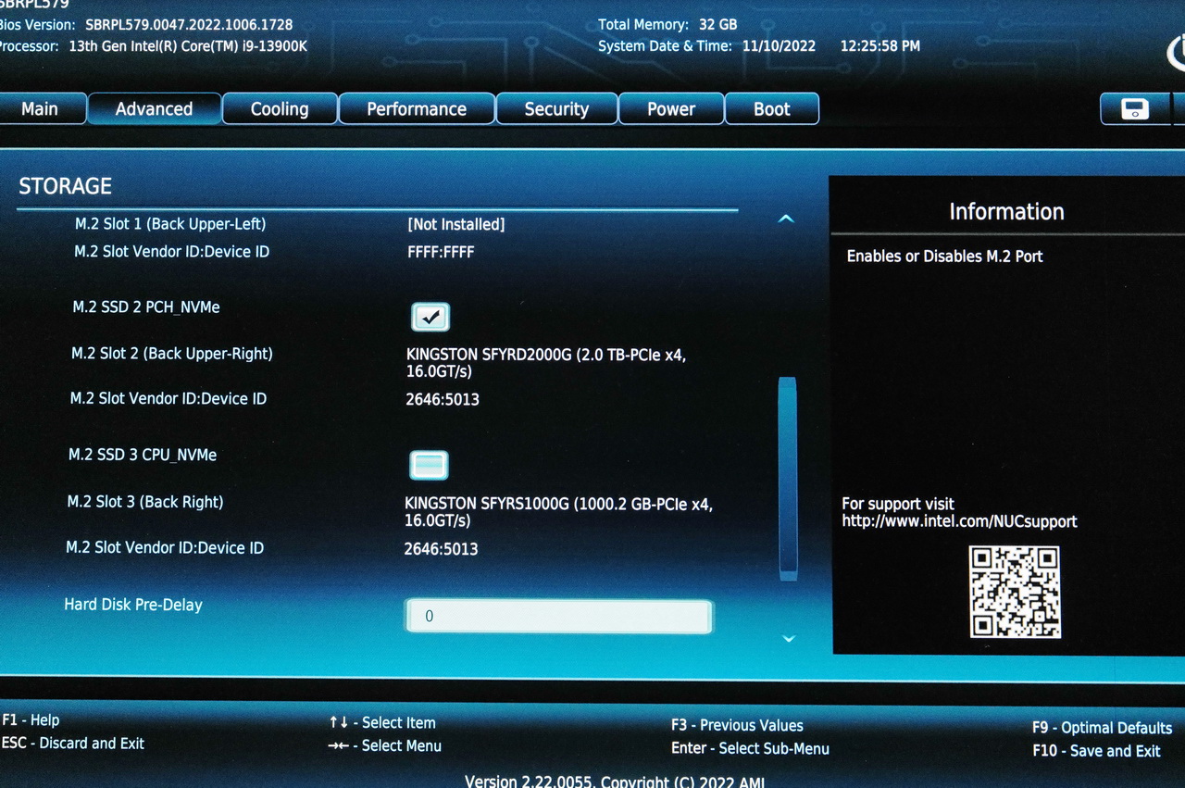Select the M.2 SSD 3 CPU_NVMe label
The height and width of the screenshot is (788, 1185).
tap(143, 455)
